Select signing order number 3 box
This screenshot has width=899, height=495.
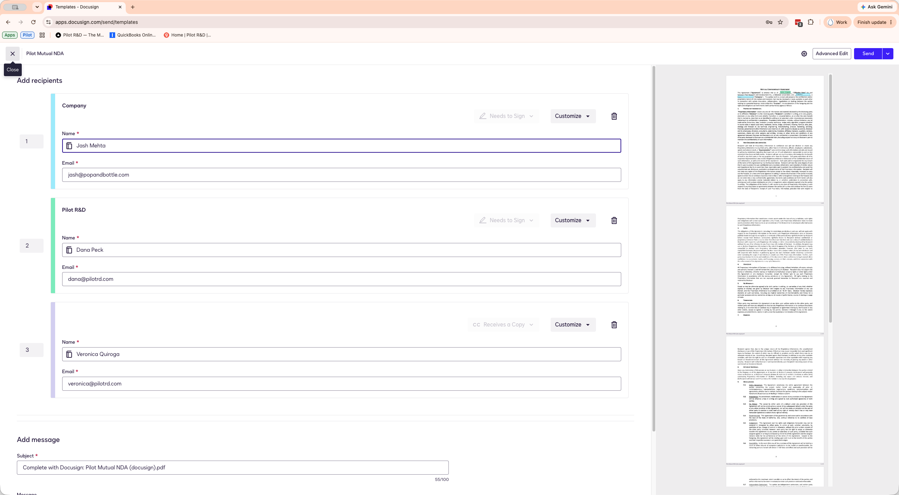tap(32, 350)
